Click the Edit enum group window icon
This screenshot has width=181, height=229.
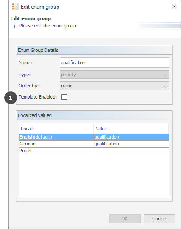(15, 7)
